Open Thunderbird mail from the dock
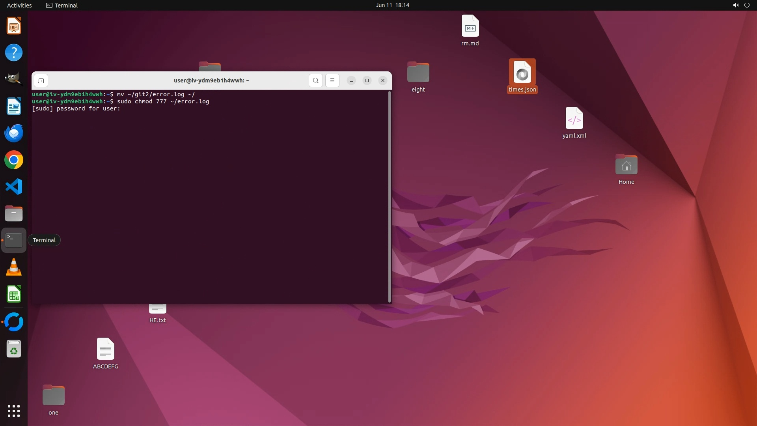 pyautogui.click(x=14, y=133)
